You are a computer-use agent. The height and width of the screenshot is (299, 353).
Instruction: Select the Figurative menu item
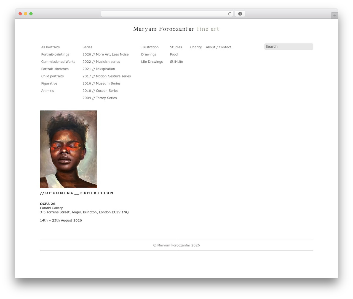coord(49,83)
